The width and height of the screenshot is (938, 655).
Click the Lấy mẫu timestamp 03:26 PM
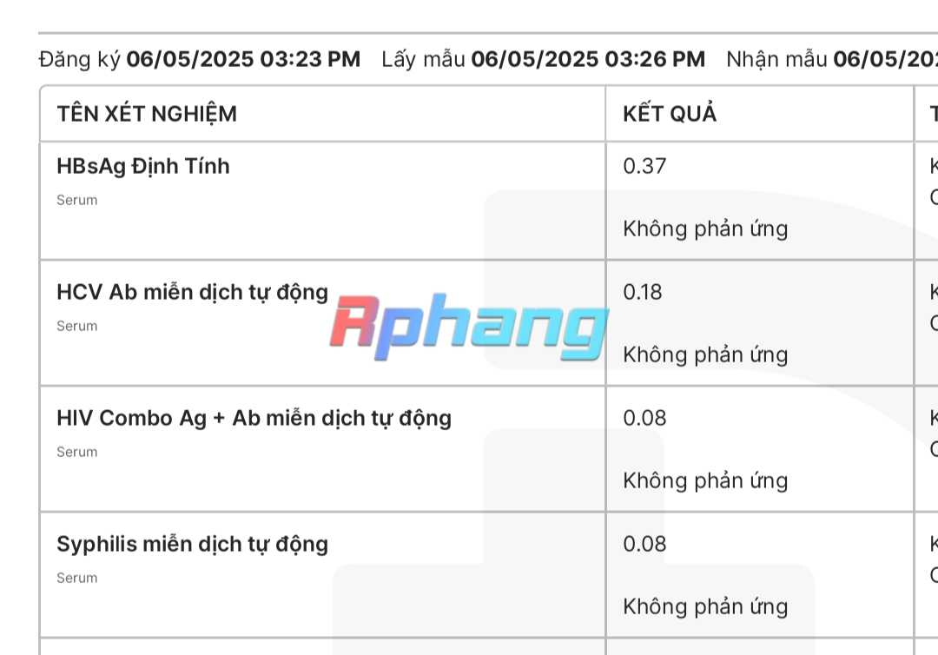click(588, 59)
